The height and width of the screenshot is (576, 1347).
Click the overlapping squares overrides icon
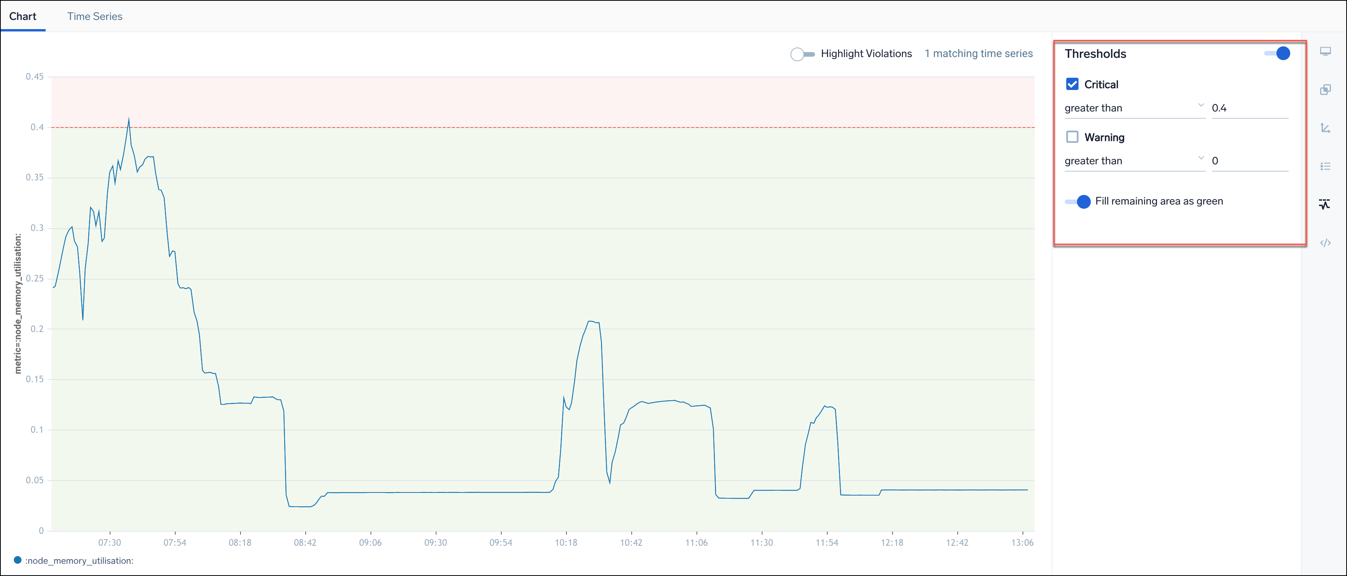click(x=1325, y=90)
